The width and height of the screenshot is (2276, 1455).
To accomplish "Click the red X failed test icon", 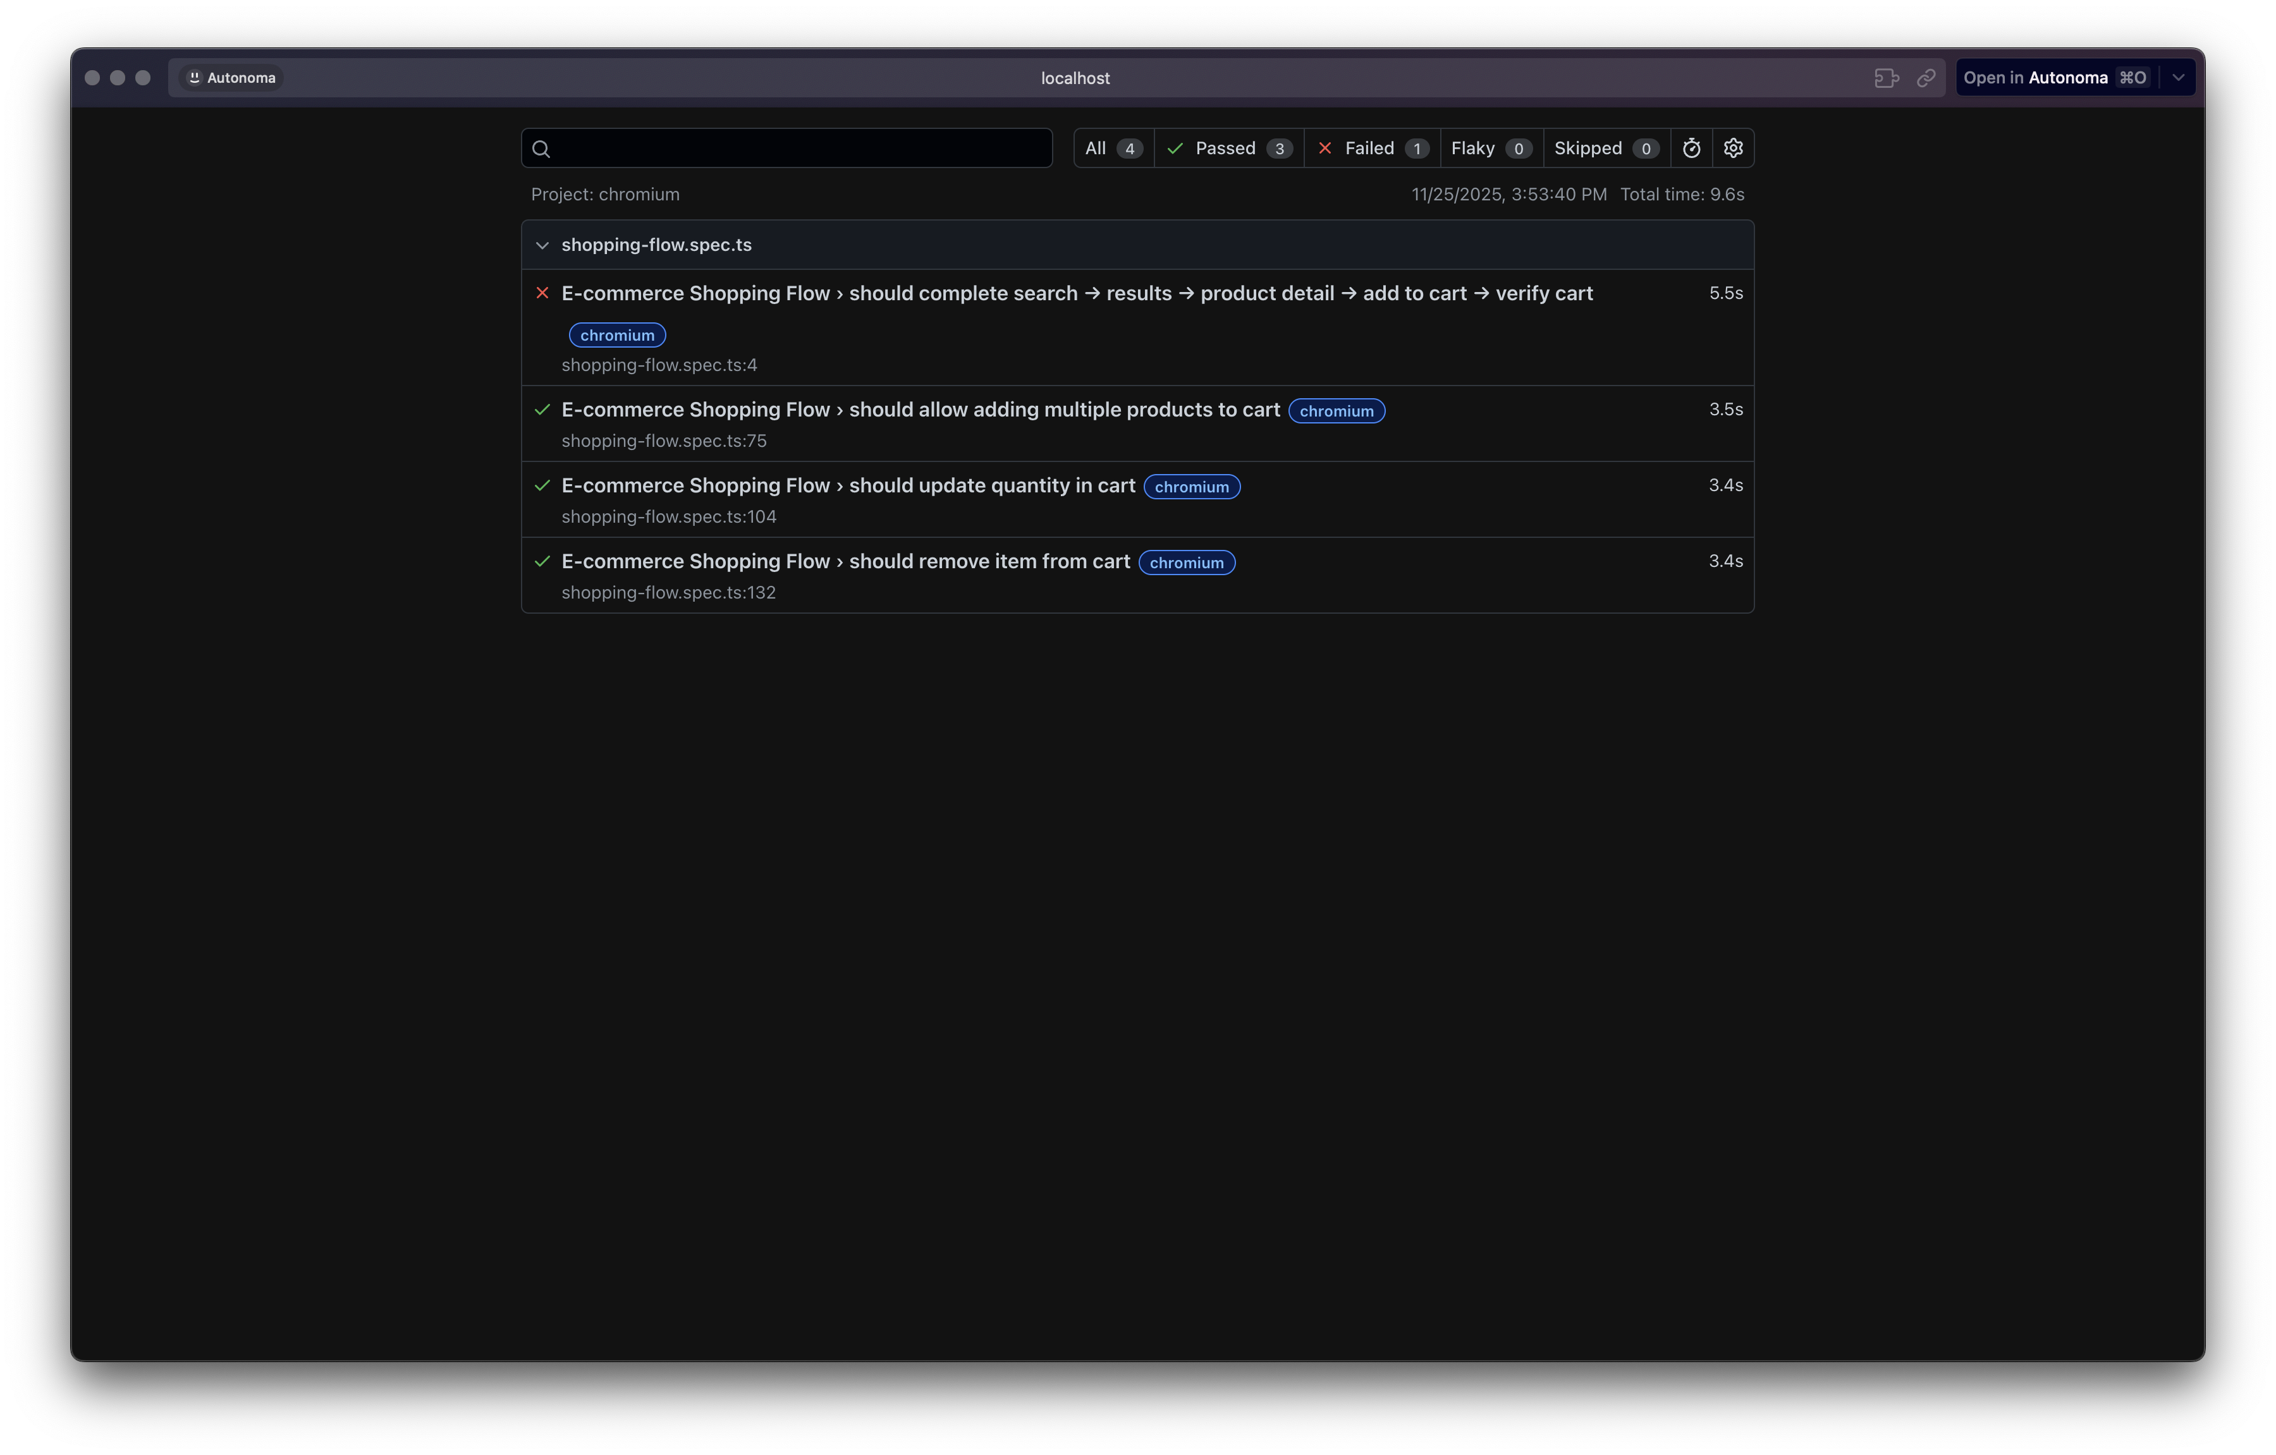I will 542,293.
